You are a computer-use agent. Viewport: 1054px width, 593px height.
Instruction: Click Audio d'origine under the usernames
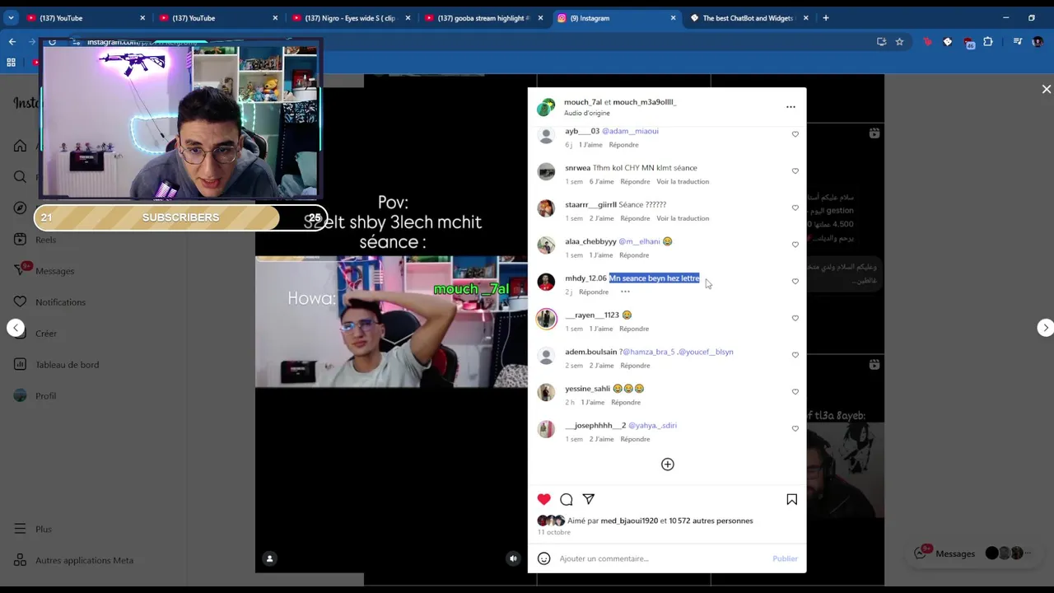587,113
